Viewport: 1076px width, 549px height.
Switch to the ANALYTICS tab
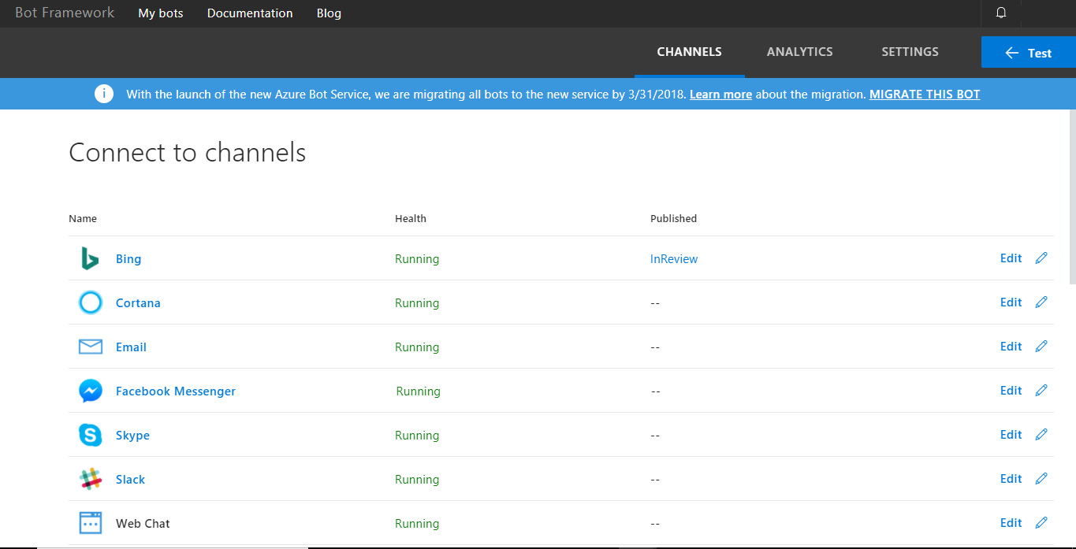tap(799, 51)
